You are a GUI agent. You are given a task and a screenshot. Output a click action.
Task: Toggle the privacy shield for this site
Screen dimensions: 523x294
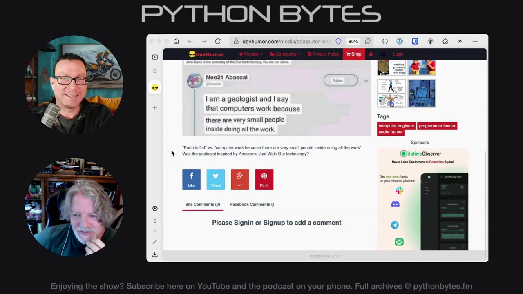(x=338, y=41)
